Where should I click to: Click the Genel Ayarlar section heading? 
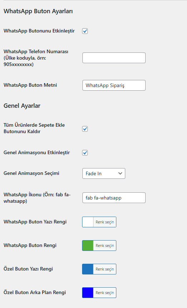[x=22, y=106]
